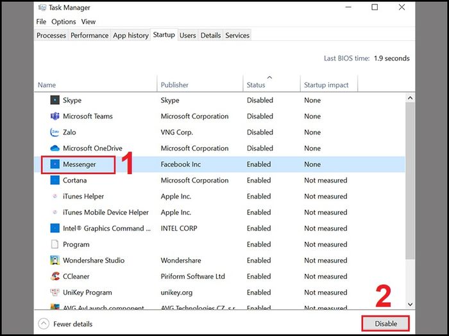
Task: Click the Disable button
Action: (385, 324)
